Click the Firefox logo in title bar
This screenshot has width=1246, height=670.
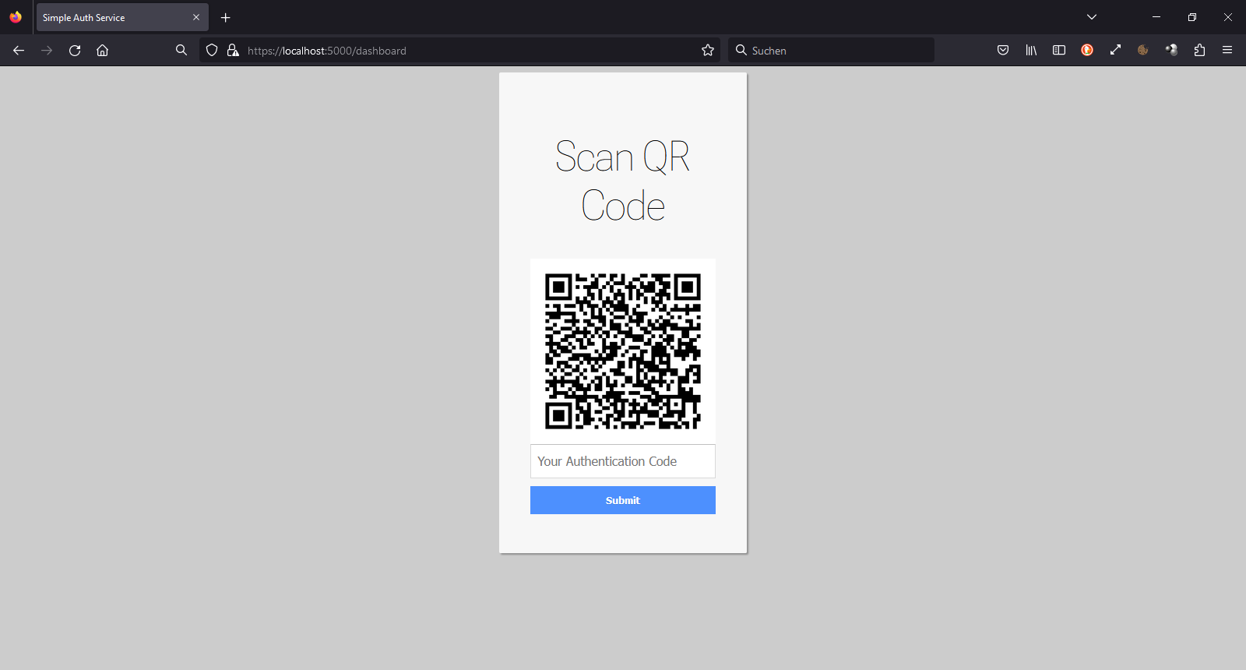click(x=16, y=17)
